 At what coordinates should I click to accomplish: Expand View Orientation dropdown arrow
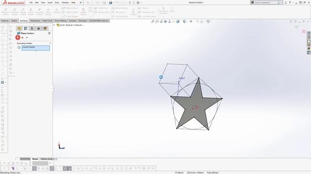(181, 21)
